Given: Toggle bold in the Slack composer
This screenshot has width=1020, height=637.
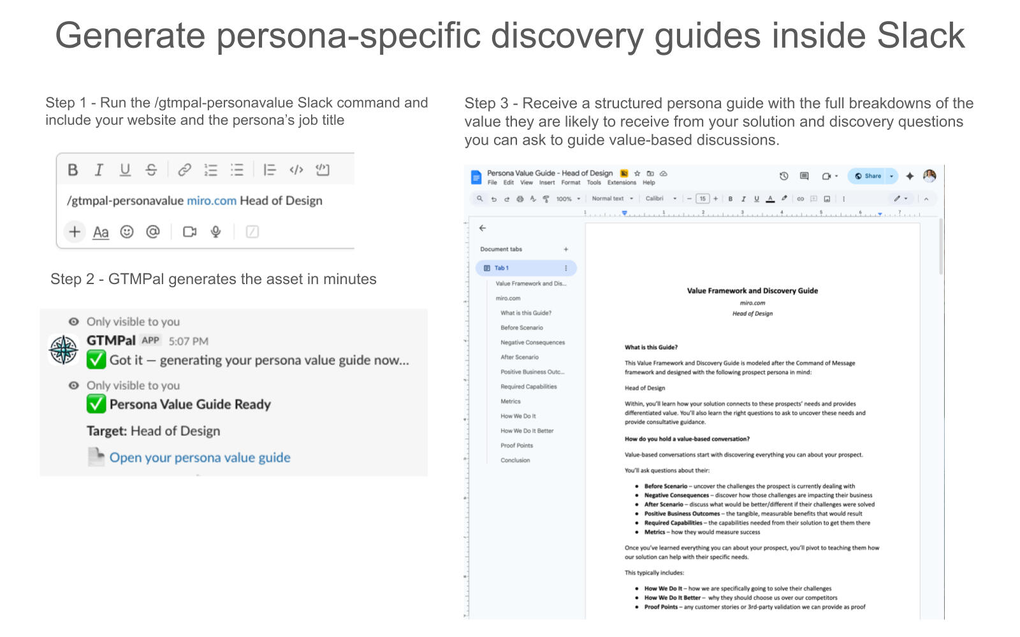Looking at the screenshot, I should (73, 169).
